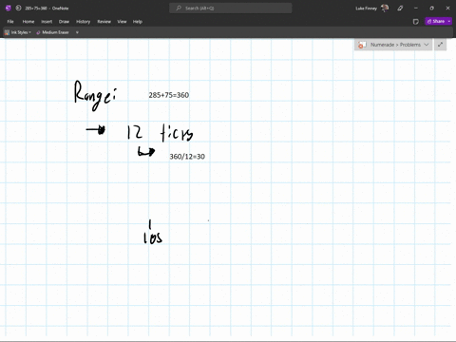Image resolution: width=456 pixels, height=342 pixels.
Task: Switch to the Home tab
Action: click(28, 22)
